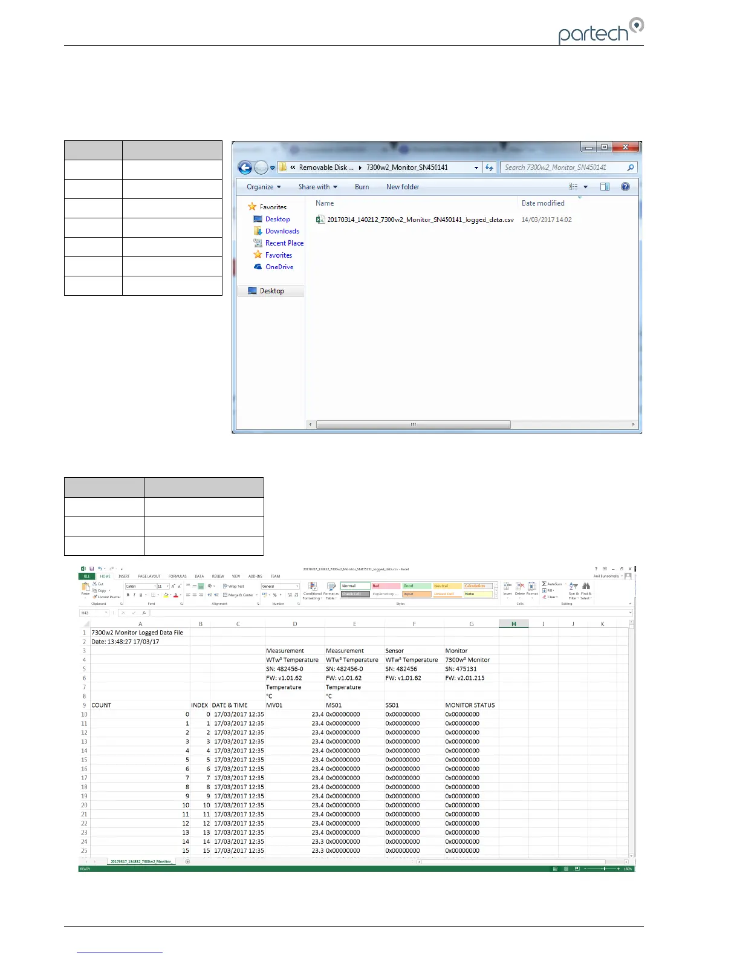Click the Paste clipboard icon
740x958 pixels.
(85, 588)
